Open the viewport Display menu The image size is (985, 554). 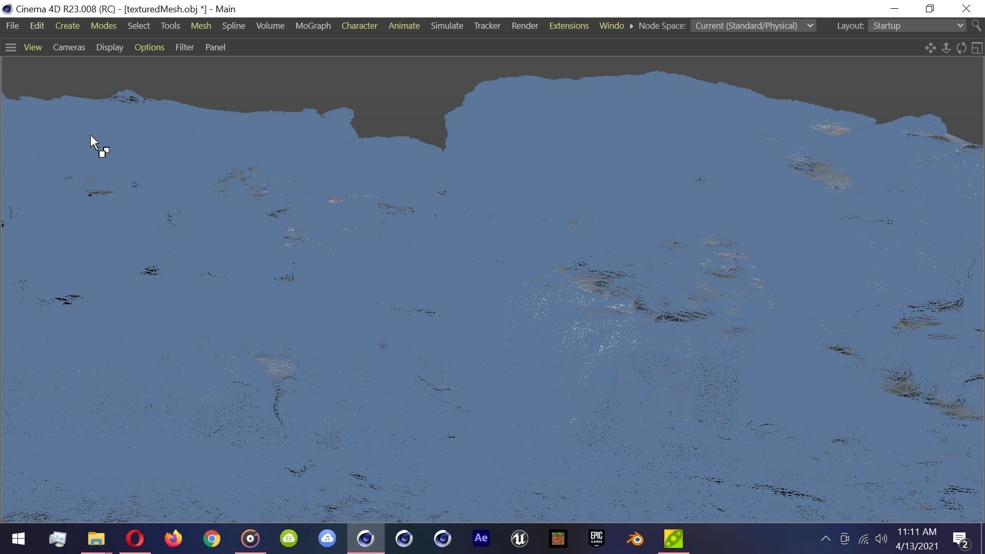tap(109, 47)
